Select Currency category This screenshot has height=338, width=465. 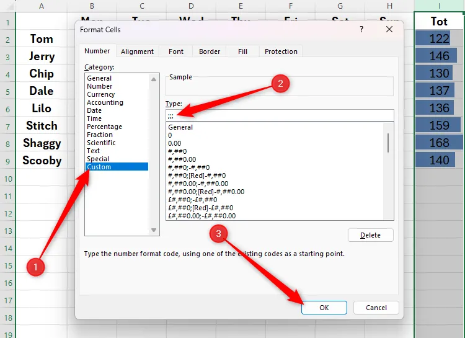[100, 94]
